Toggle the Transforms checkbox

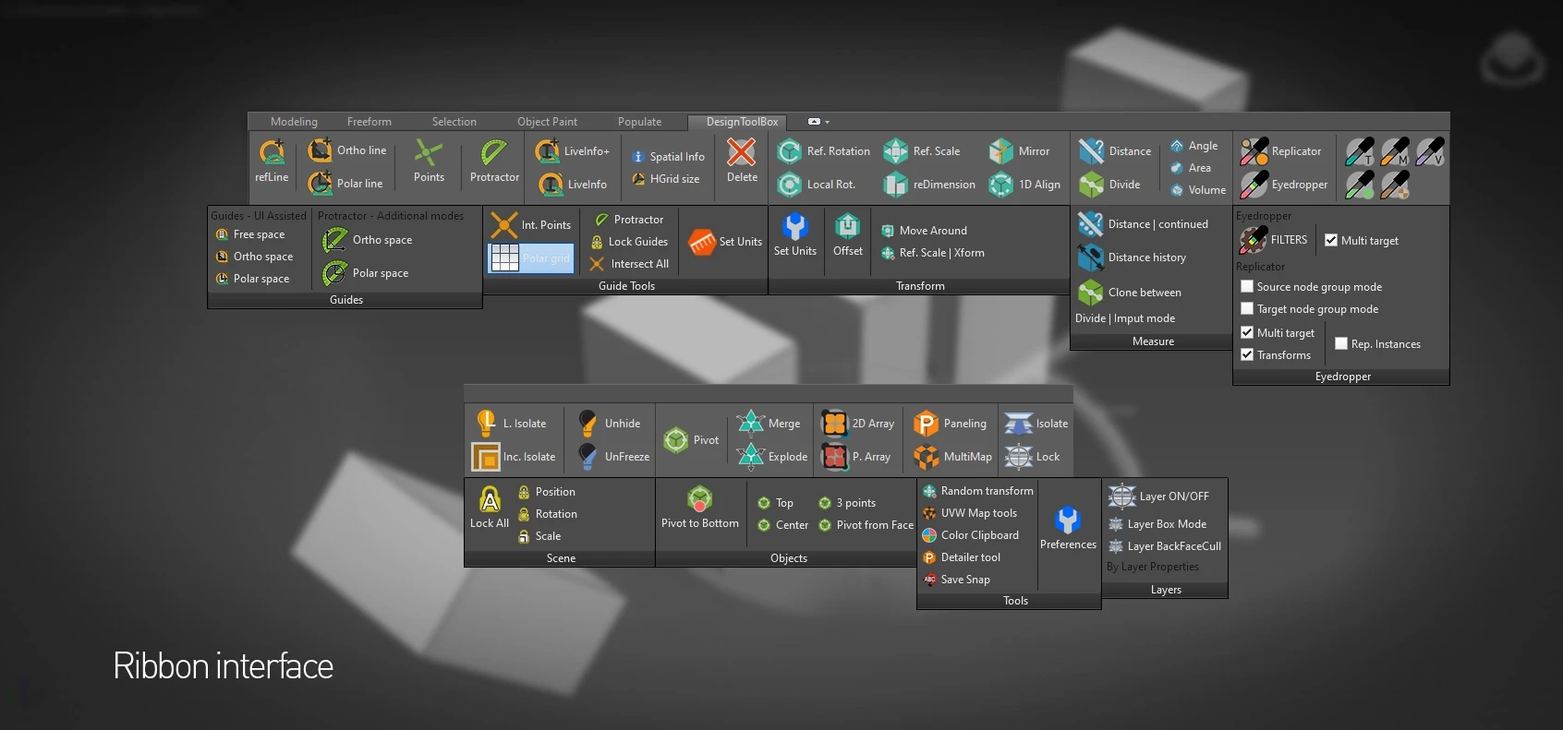(x=1247, y=355)
